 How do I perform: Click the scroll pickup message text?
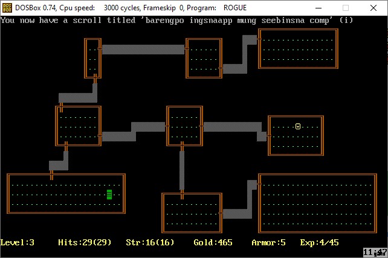176,20
